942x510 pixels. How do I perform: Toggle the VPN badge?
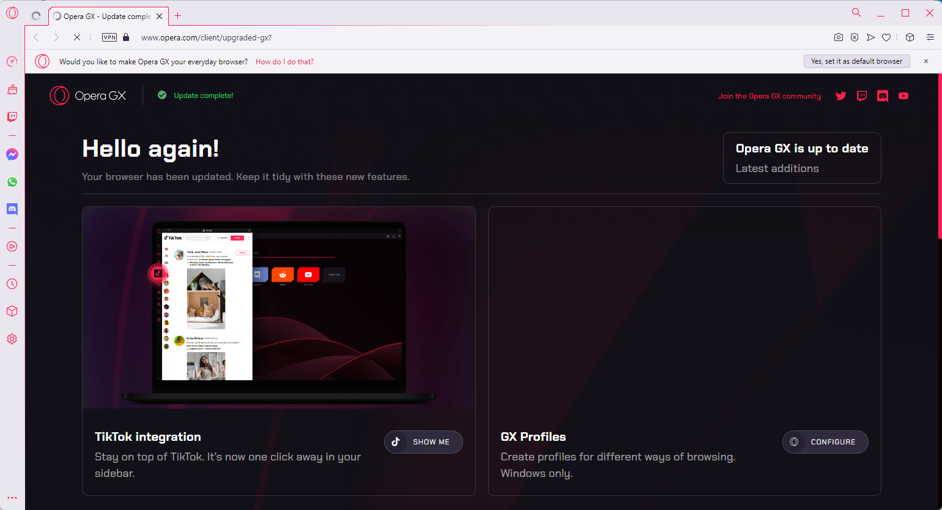(x=109, y=37)
